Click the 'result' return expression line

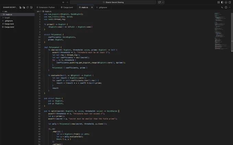(55, 88)
